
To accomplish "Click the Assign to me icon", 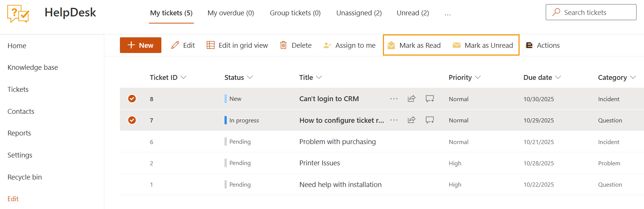I will click(327, 45).
